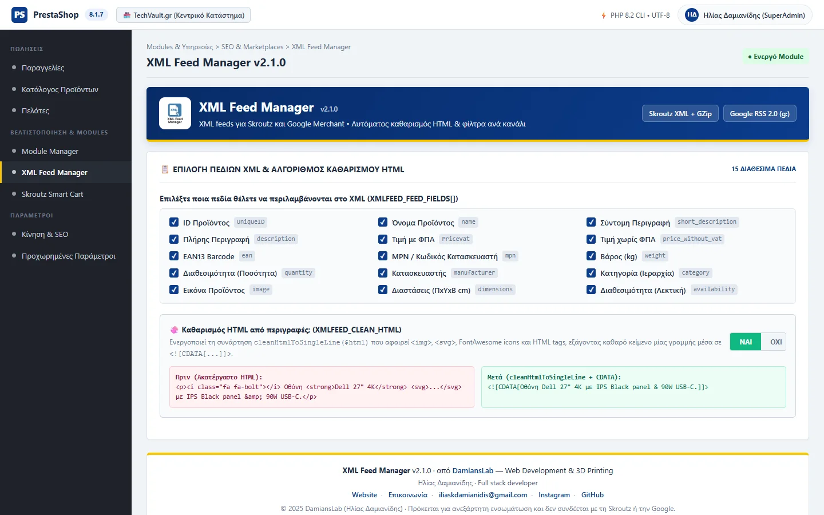This screenshot has height=515, width=824.
Task: Click the footer email address link
Action: (483, 495)
